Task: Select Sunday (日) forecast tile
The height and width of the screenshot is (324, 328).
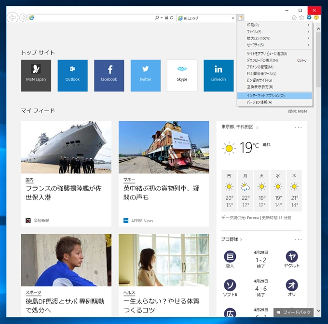Action: pyautogui.click(x=229, y=191)
